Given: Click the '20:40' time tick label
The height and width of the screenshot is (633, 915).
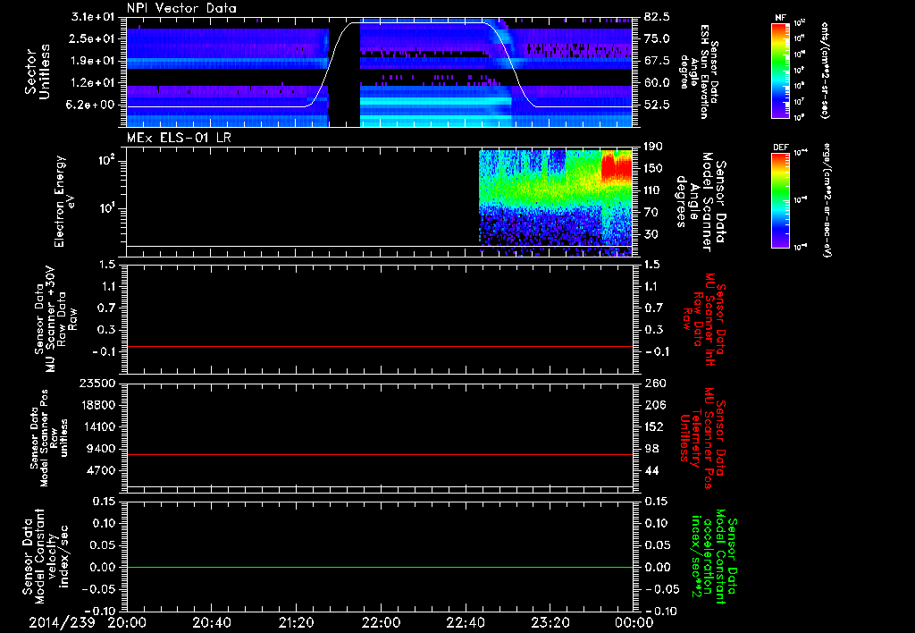Looking at the screenshot, I should 212,622.
